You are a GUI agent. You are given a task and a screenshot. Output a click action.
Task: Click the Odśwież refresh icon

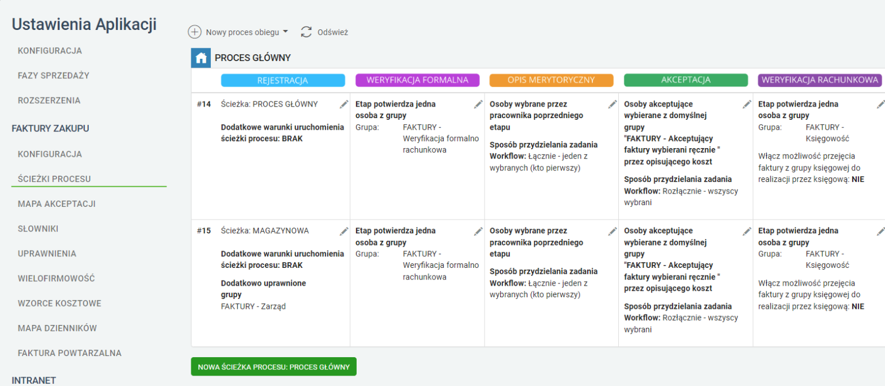(307, 32)
